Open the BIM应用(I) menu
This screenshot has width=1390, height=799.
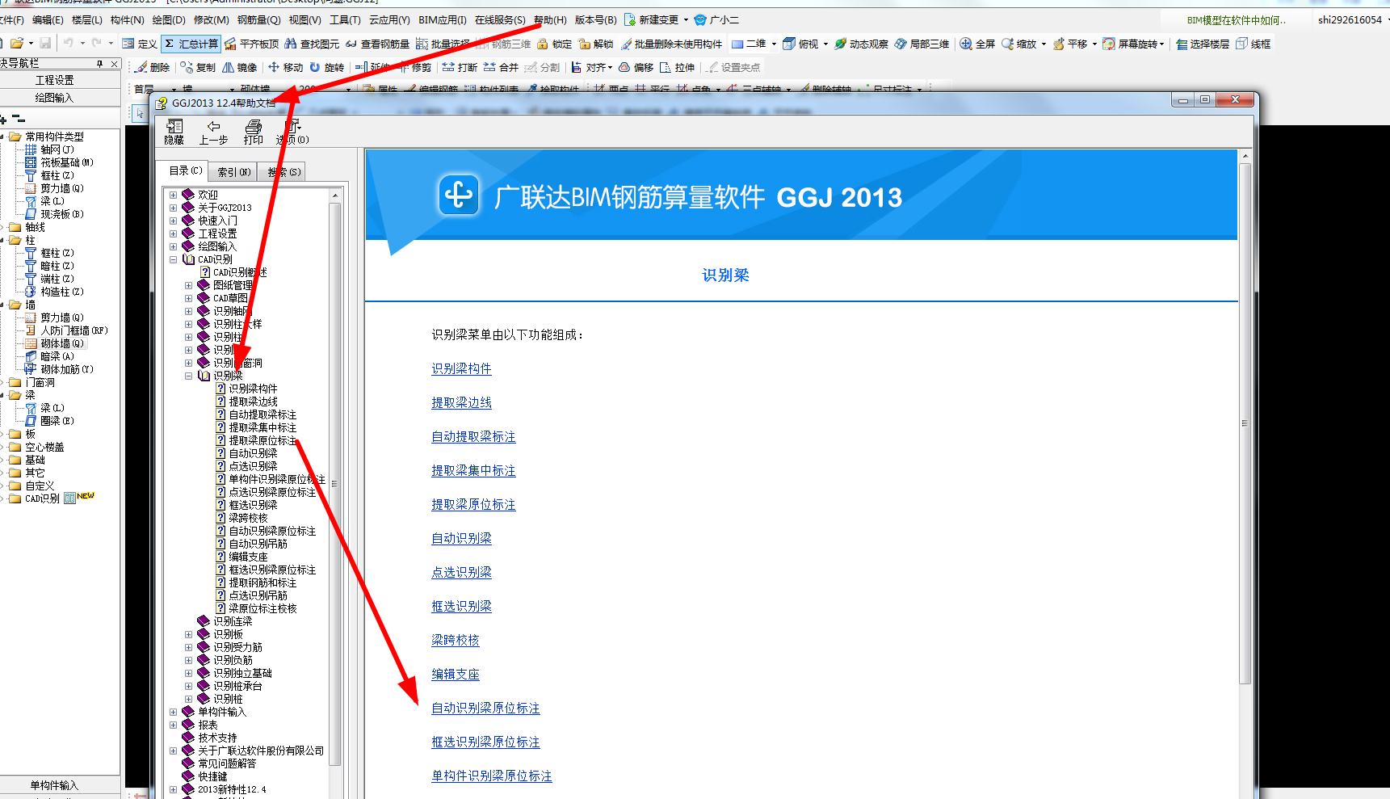point(443,19)
